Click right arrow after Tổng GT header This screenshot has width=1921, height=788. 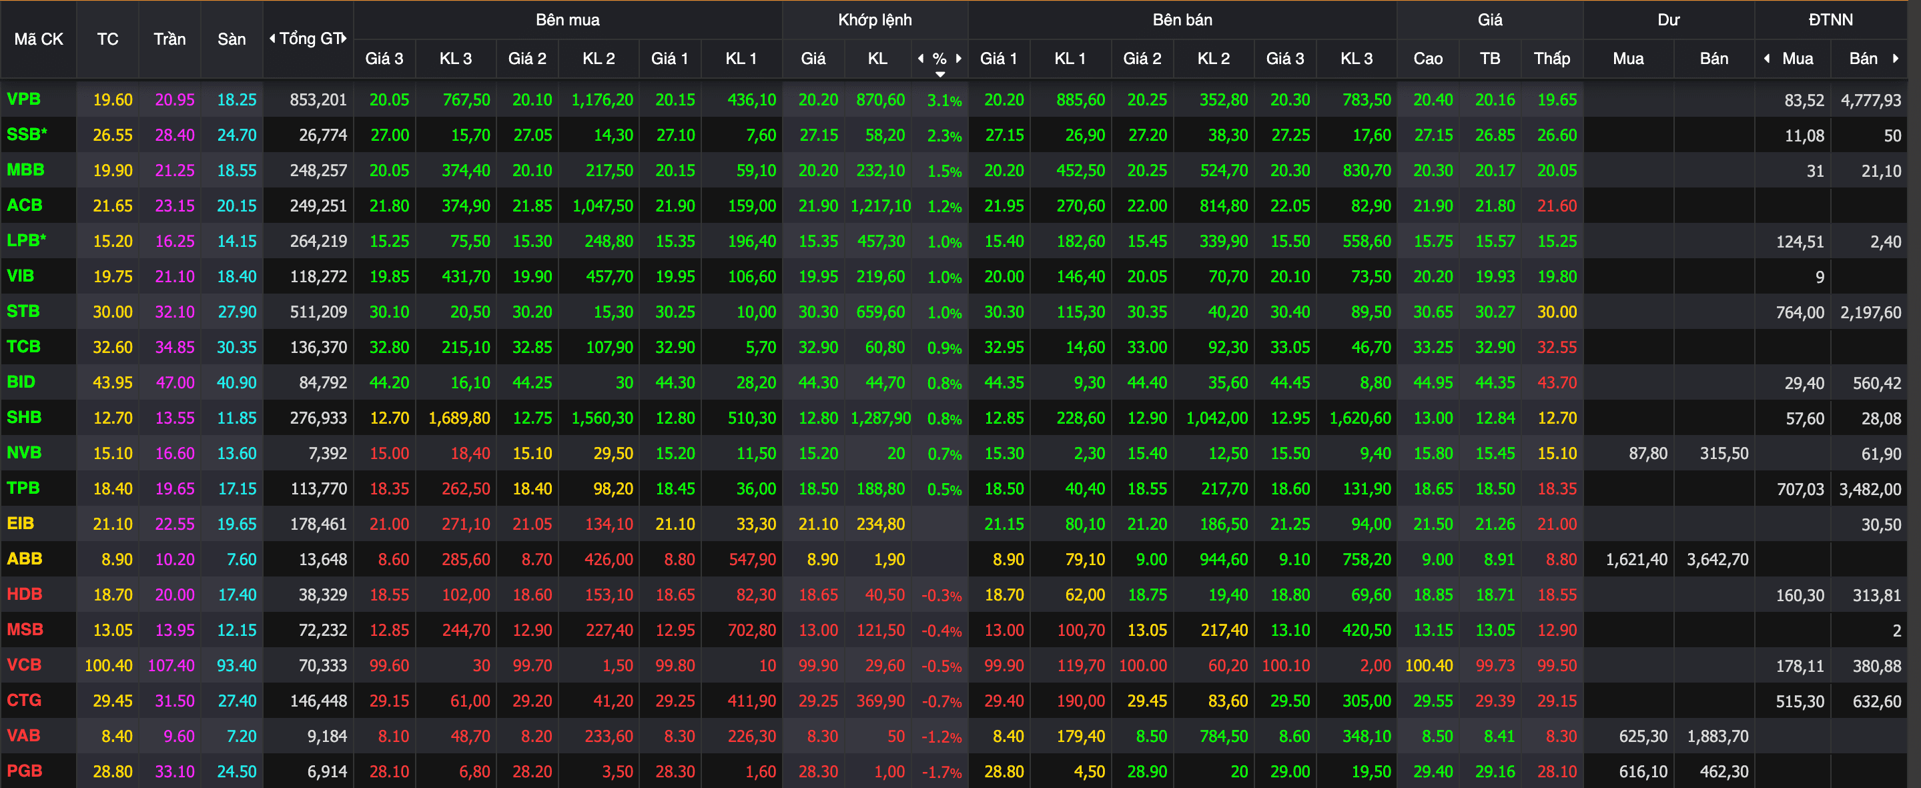(x=344, y=38)
